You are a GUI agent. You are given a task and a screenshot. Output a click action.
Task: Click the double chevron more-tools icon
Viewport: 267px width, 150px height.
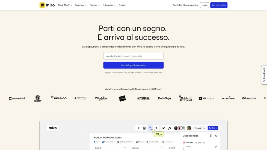(x=156, y=128)
